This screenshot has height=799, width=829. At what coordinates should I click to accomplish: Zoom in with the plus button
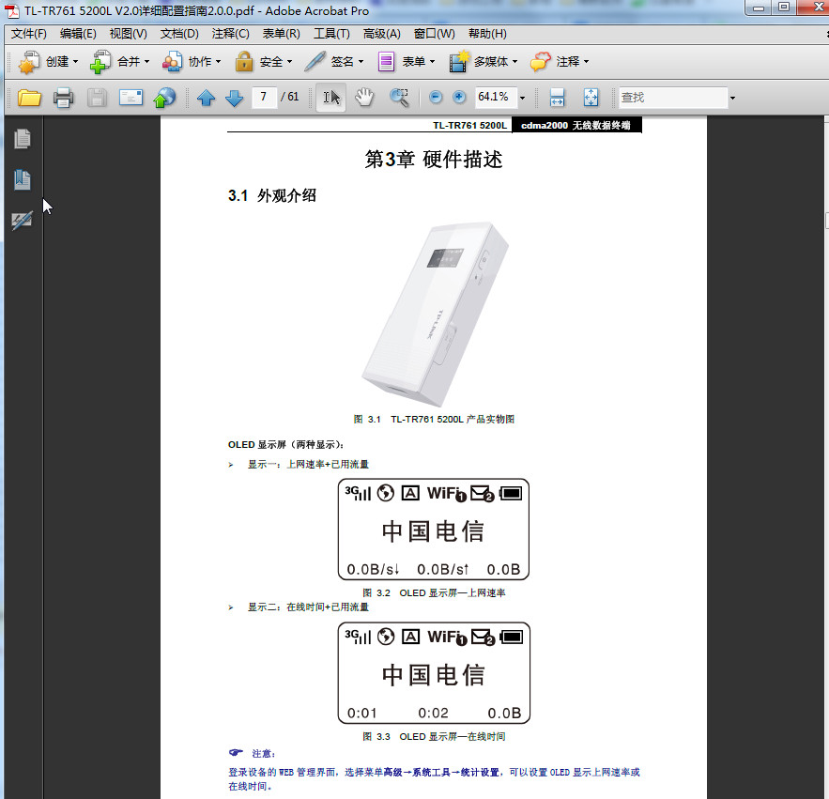(x=459, y=97)
